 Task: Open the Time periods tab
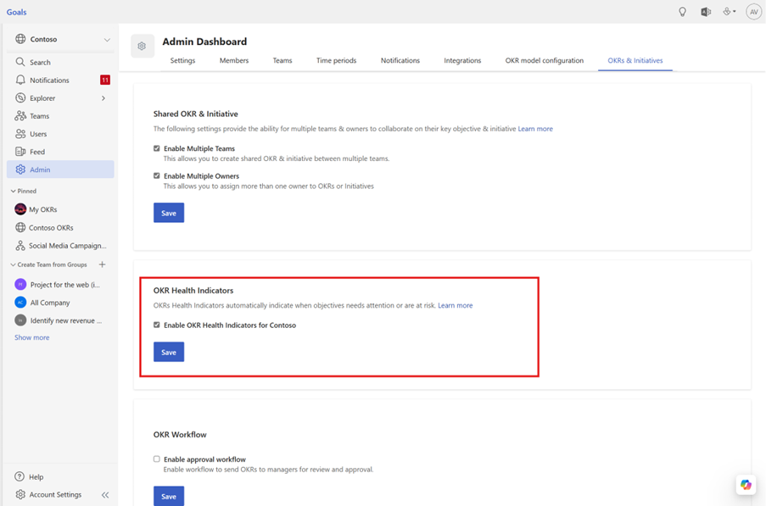[336, 60]
